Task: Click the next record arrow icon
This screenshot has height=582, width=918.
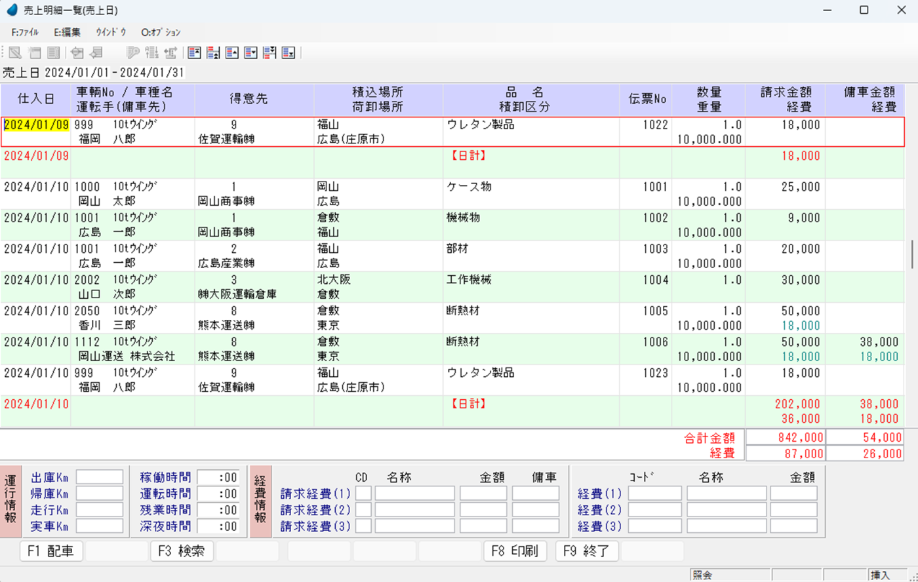Action: tap(250, 53)
